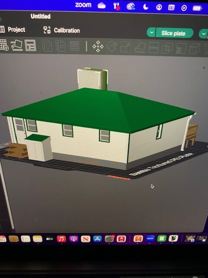This screenshot has height=278, width=208.
Task: Open the Notes app in the dock
Action: coord(38,239)
